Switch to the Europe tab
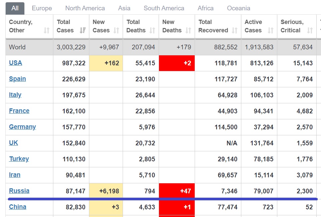 [42, 8]
